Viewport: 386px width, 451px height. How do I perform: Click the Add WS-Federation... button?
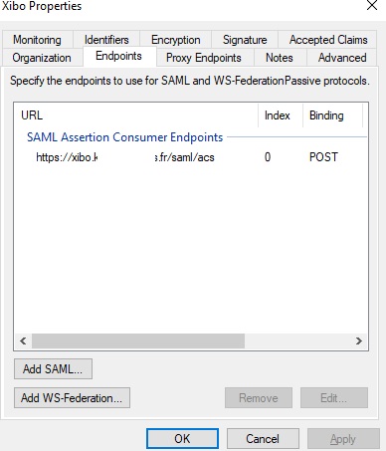coord(72,397)
